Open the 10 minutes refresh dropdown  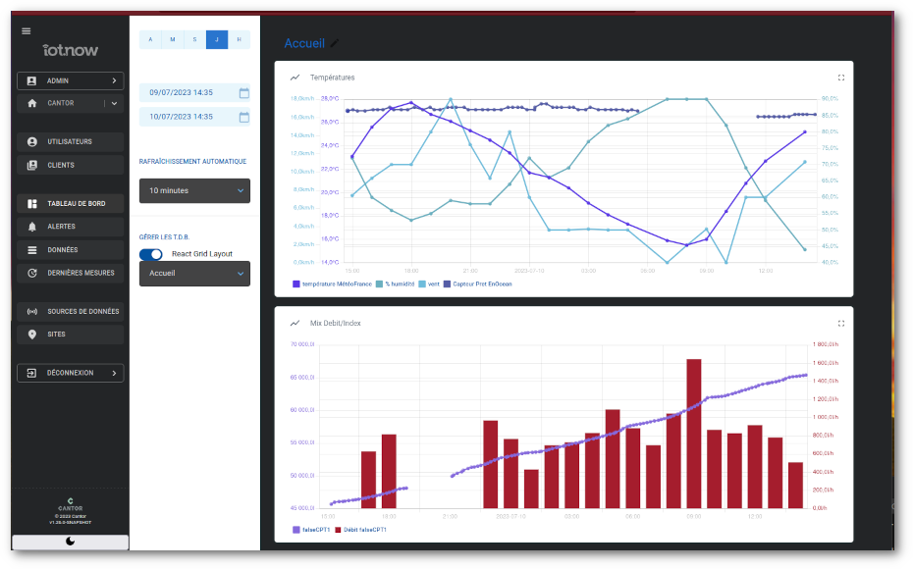(x=194, y=190)
